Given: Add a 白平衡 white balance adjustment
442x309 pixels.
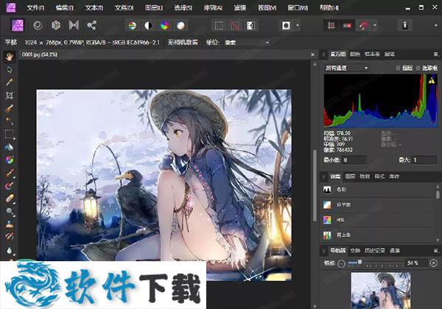Looking at the screenshot, I should 378,205.
